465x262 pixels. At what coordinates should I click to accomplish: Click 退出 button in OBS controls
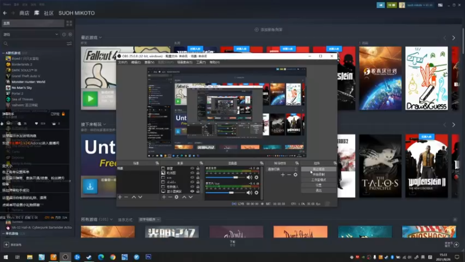coord(319,190)
